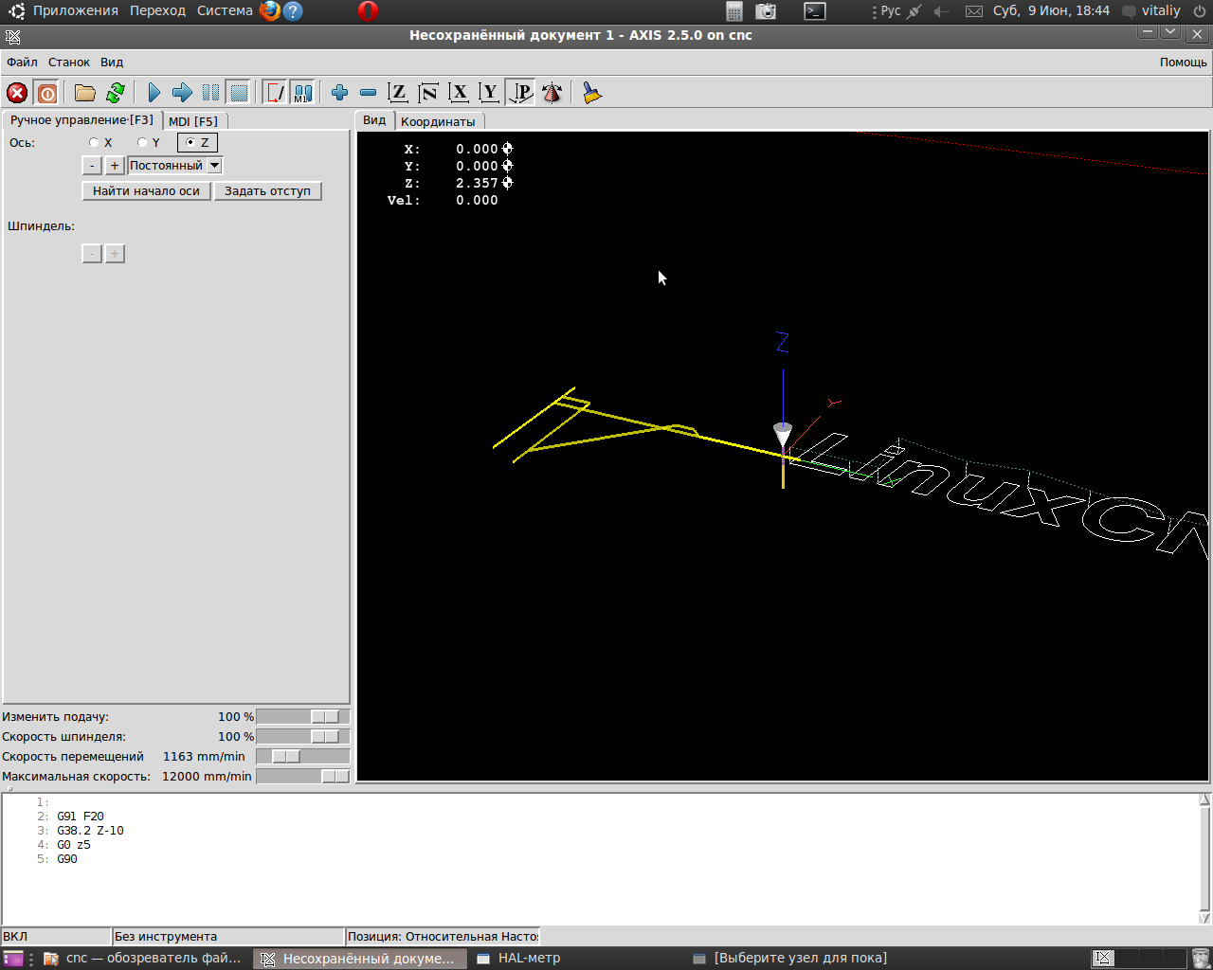The image size is (1213, 970).
Task: Select perspective view icon
Action: [x=521, y=93]
